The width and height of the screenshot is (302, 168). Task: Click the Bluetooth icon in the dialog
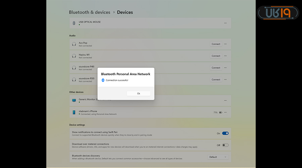(103, 80)
